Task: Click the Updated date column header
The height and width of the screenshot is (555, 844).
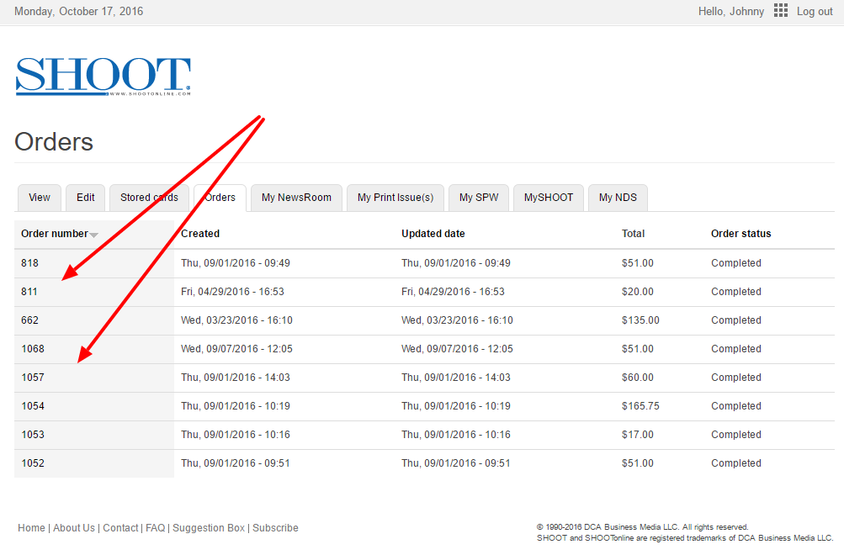Action: [433, 234]
